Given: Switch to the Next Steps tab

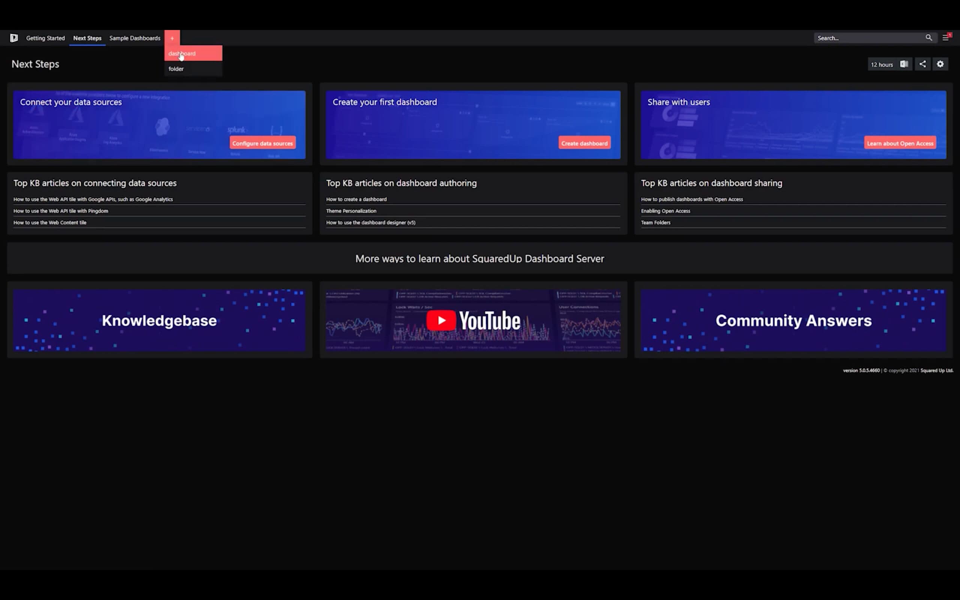Looking at the screenshot, I should tap(87, 38).
